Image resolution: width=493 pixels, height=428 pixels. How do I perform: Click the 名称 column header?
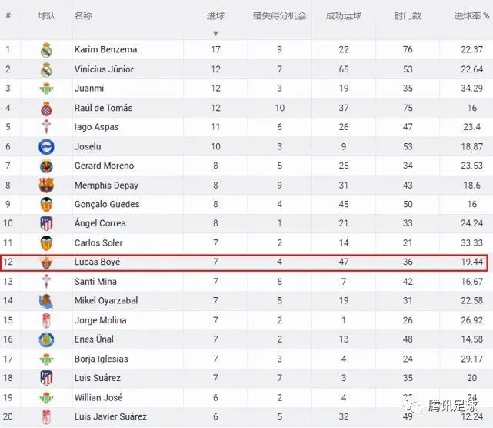(x=83, y=15)
